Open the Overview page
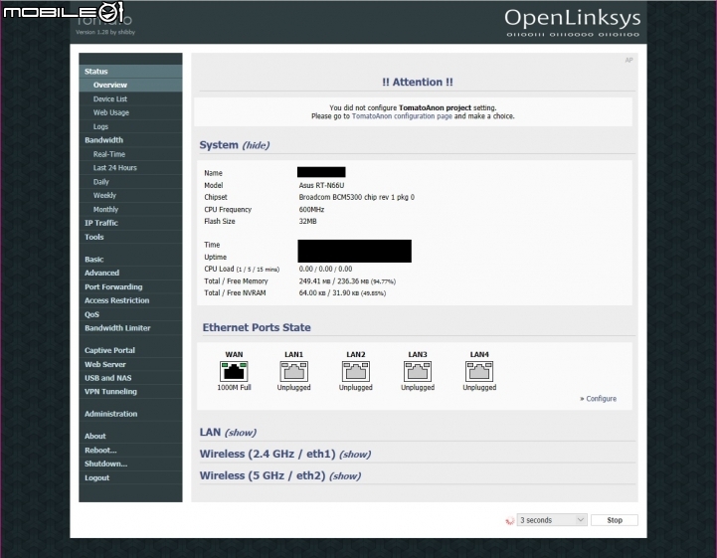Screen dimensions: 717x558 pyautogui.click(x=130, y=86)
